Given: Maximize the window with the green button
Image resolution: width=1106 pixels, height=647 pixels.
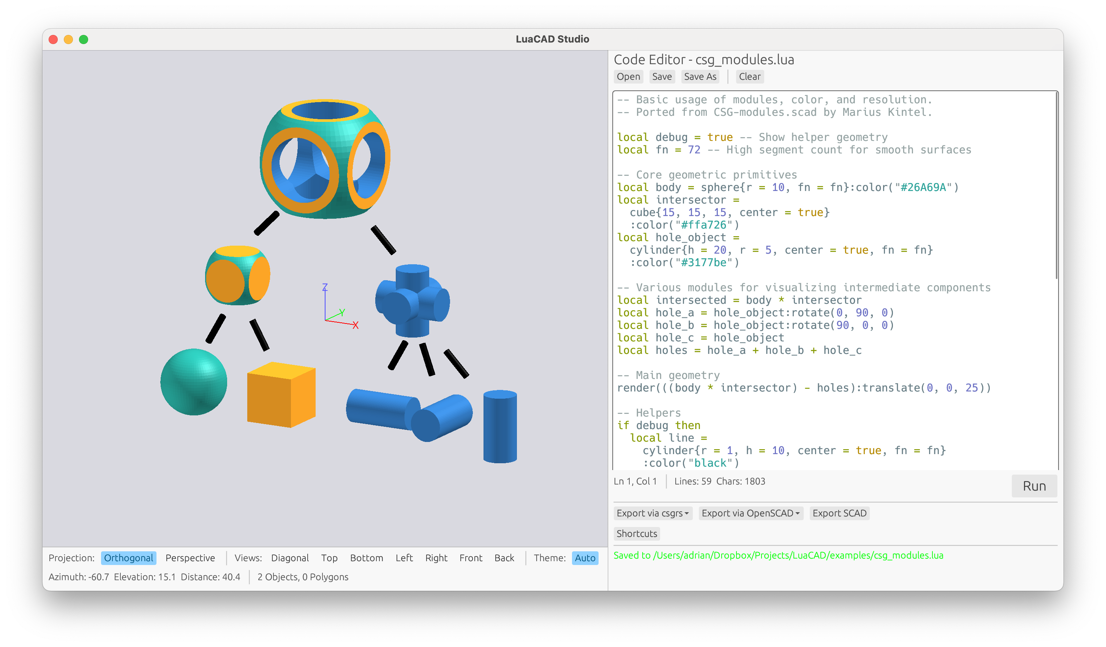Looking at the screenshot, I should [84, 39].
